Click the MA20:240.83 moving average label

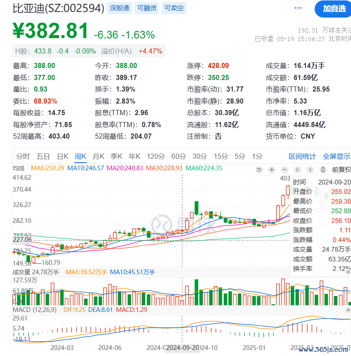[x=125, y=168]
